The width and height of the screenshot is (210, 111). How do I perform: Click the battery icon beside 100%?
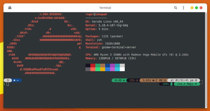[171, 84]
